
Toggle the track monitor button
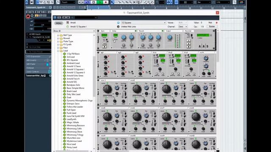(x=32, y=16)
